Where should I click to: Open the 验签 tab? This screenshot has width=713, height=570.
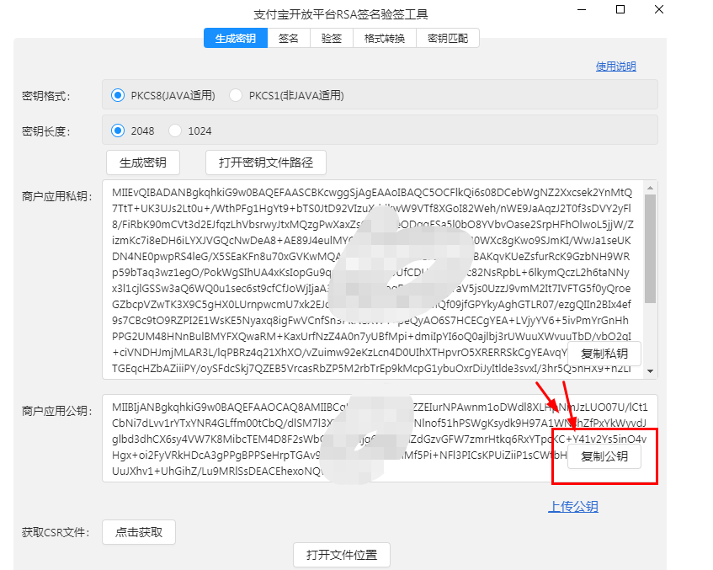pos(332,38)
